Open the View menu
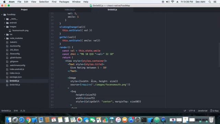The height and width of the screenshot is (124, 220). pos(34,2)
